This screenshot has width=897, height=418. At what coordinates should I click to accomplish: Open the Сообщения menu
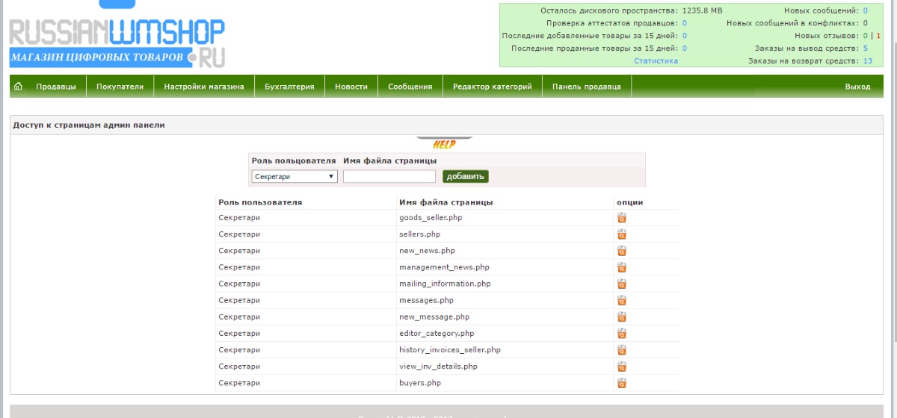click(410, 87)
